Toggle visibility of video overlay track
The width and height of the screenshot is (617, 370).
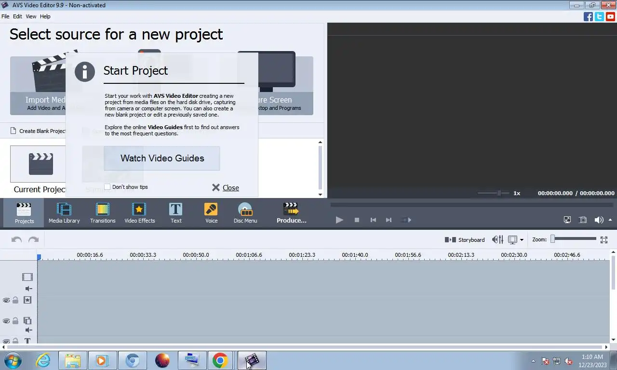[6, 321]
